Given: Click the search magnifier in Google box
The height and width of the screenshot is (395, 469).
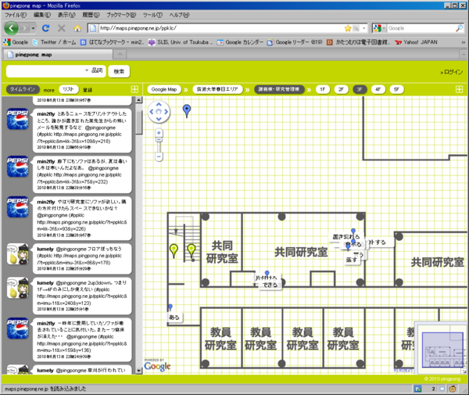Looking at the screenshot, I should click(x=459, y=28).
